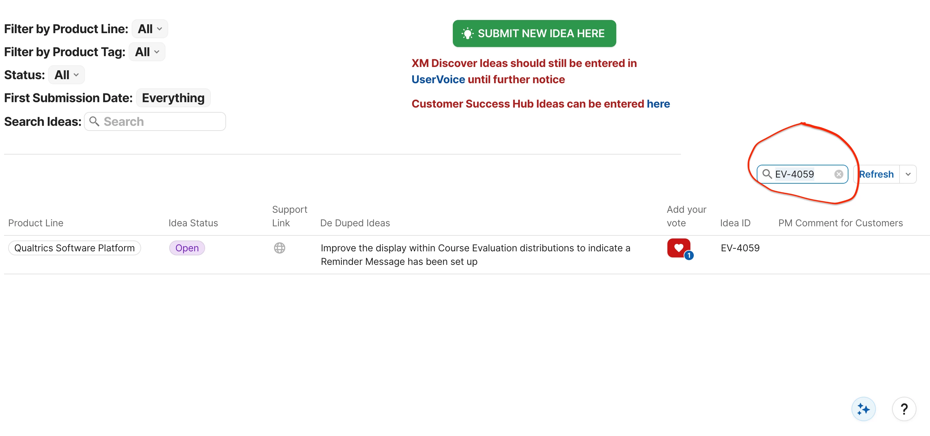The image size is (930, 436).
Task: Click the Refresh button
Action: 876,174
